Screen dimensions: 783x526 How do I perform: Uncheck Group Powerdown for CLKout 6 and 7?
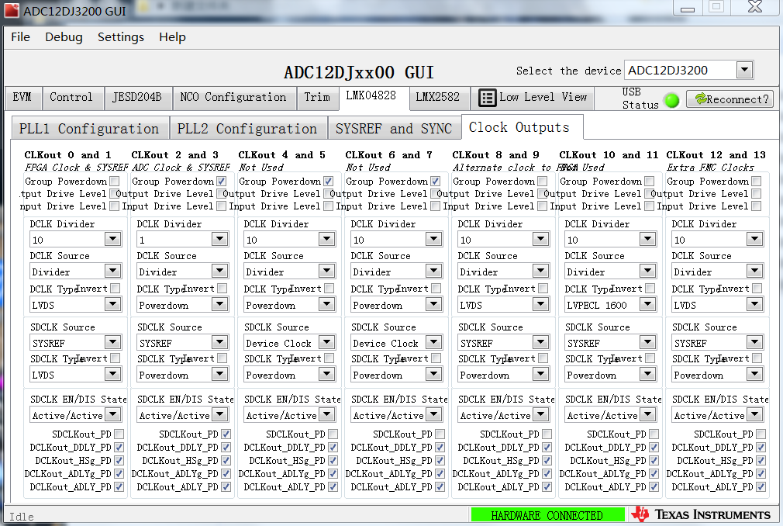pyautogui.click(x=436, y=181)
